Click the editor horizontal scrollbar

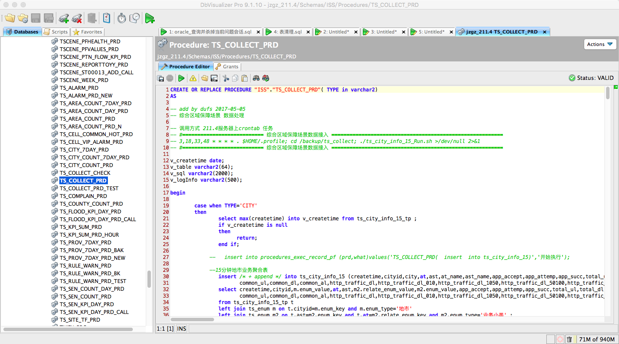pyautogui.click(x=193, y=319)
